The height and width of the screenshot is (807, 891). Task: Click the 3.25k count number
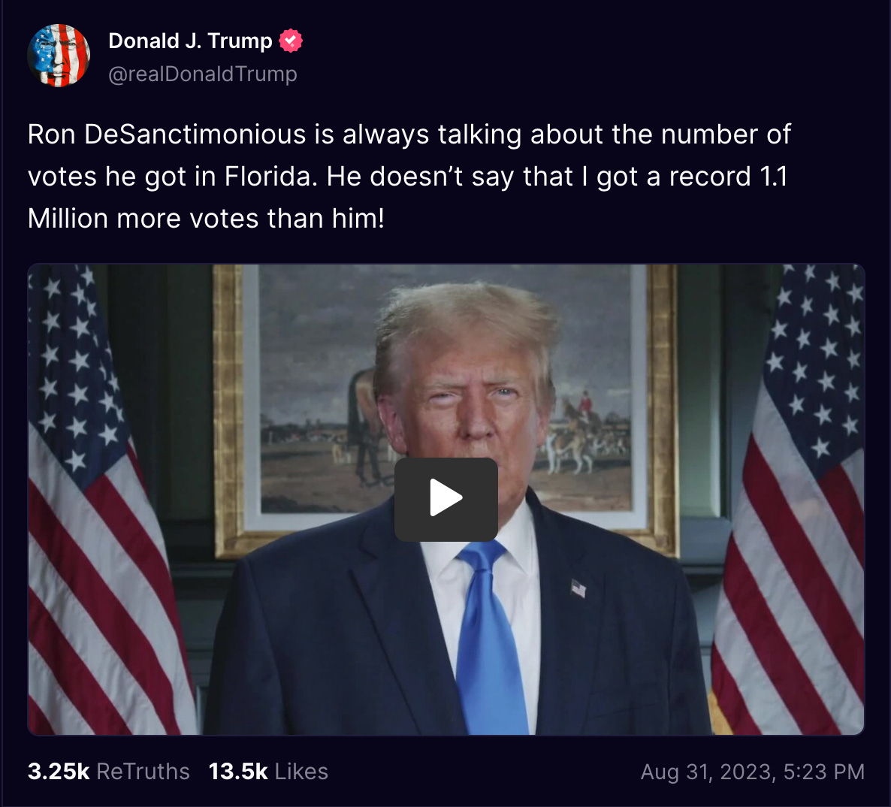point(59,771)
